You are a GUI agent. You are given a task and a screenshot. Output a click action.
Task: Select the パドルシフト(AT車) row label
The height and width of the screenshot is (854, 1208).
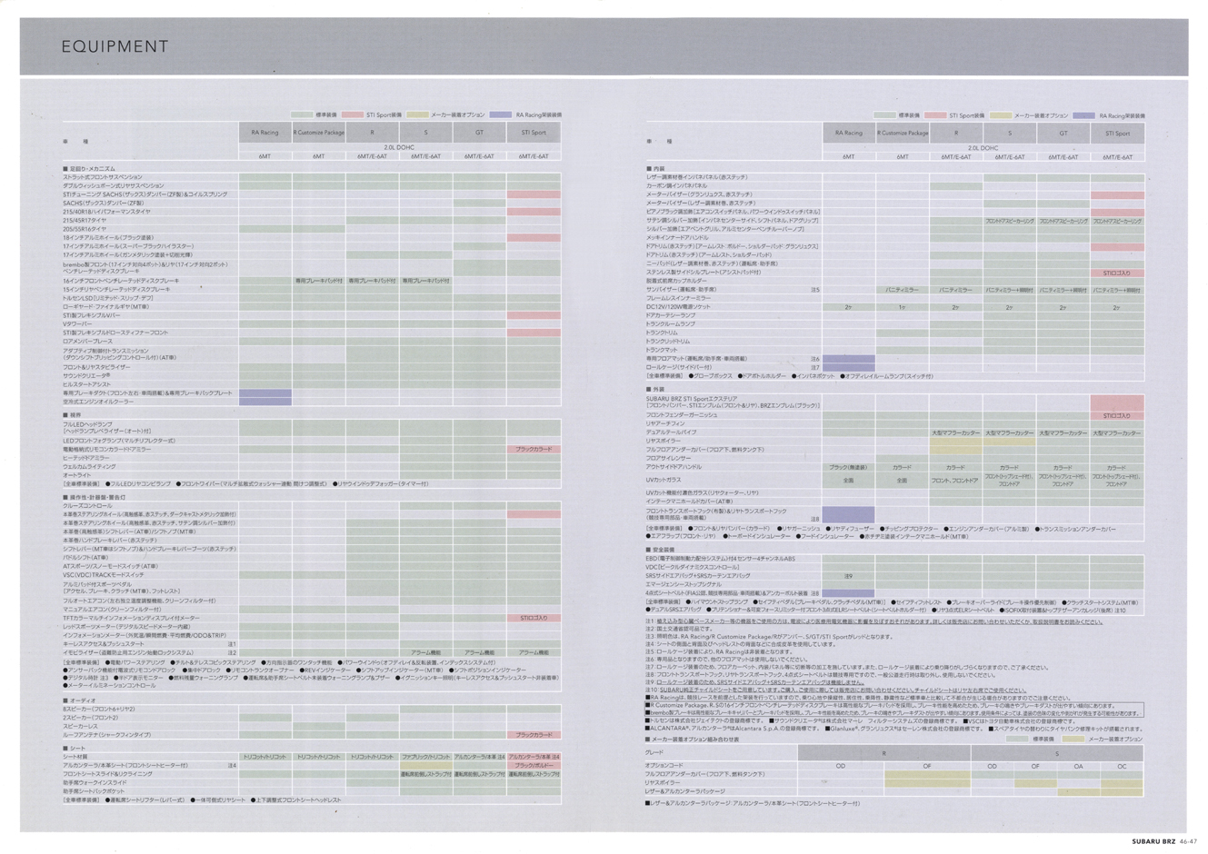pyautogui.click(x=85, y=558)
